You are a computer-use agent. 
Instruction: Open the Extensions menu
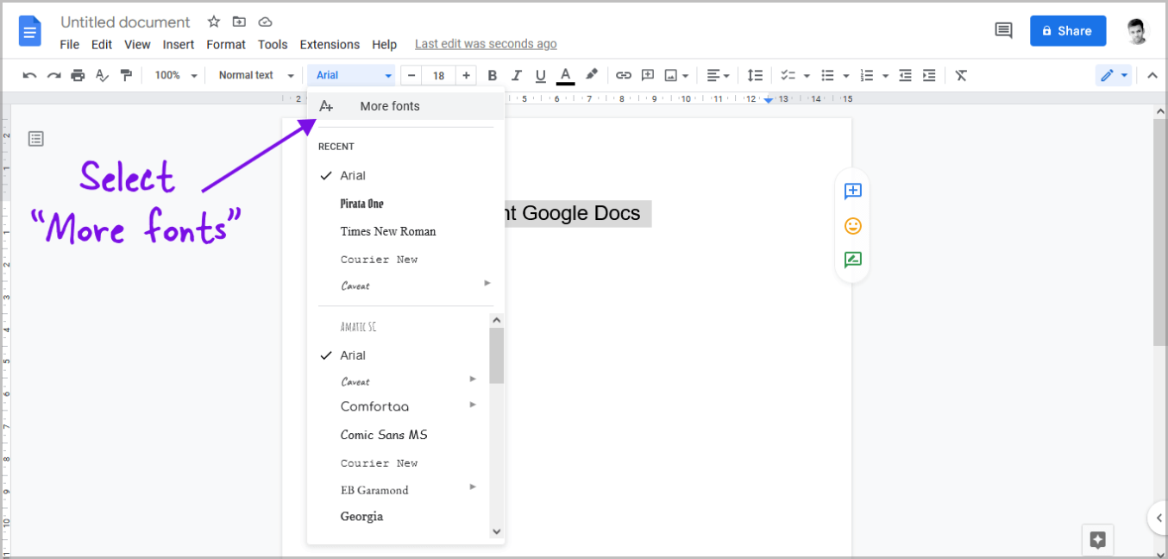330,45
